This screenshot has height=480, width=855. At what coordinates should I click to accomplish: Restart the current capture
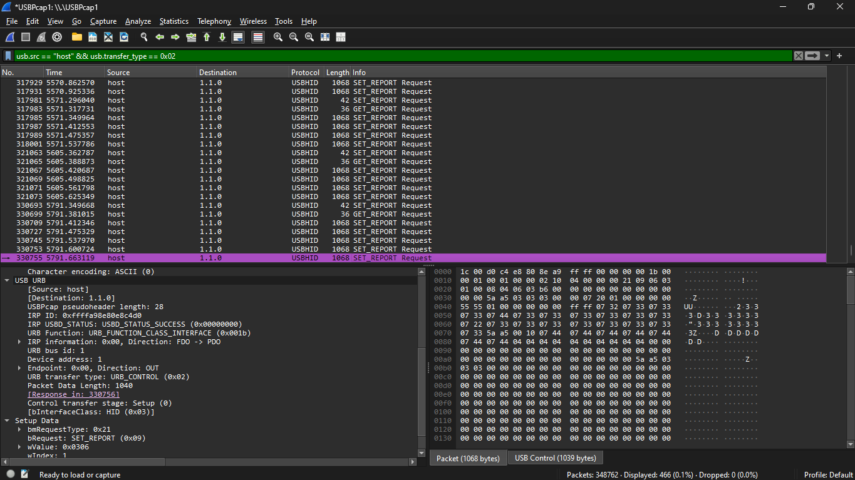[41, 37]
